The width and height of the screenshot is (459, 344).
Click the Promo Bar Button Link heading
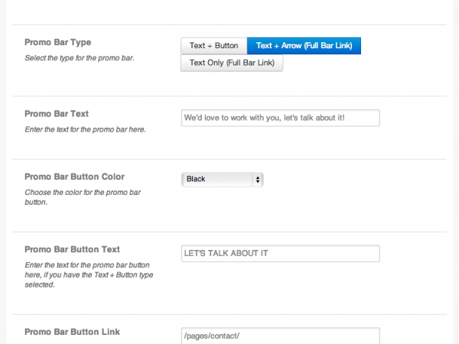(x=73, y=332)
